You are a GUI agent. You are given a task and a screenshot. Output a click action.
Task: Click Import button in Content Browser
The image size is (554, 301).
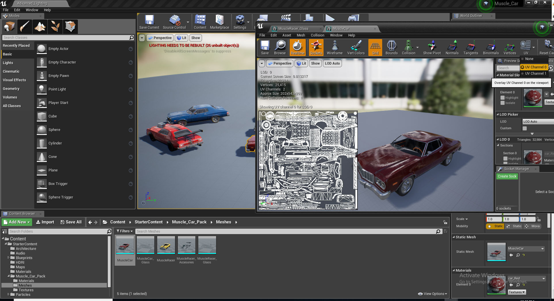click(45, 222)
